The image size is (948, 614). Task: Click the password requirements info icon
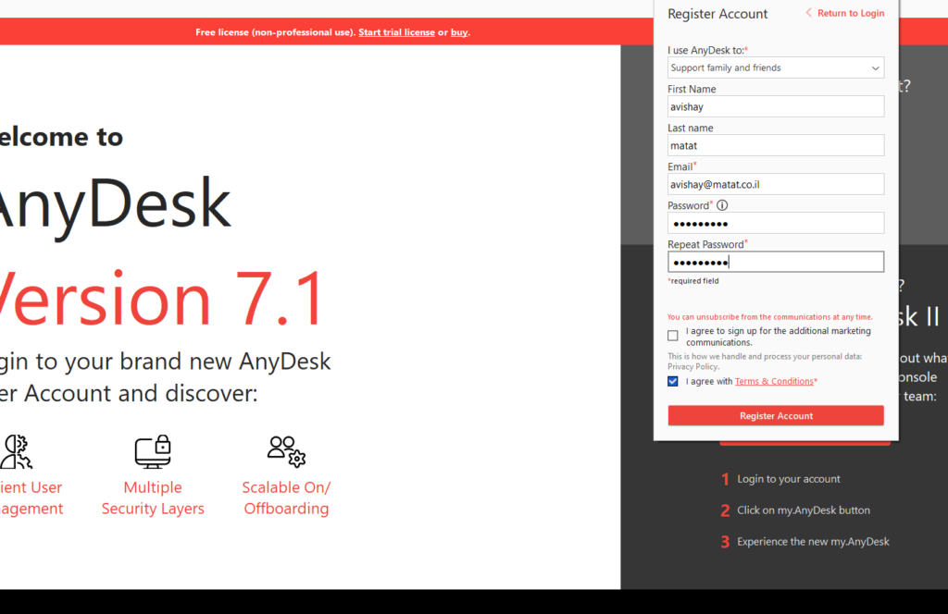point(722,205)
